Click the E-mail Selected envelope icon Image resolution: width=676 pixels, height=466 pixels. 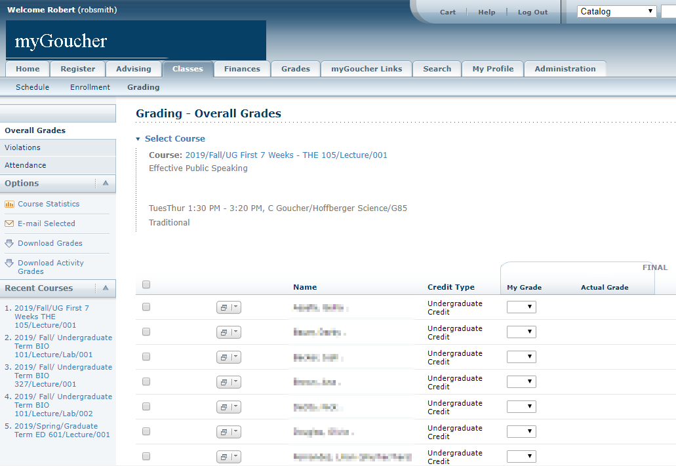point(9,223)
